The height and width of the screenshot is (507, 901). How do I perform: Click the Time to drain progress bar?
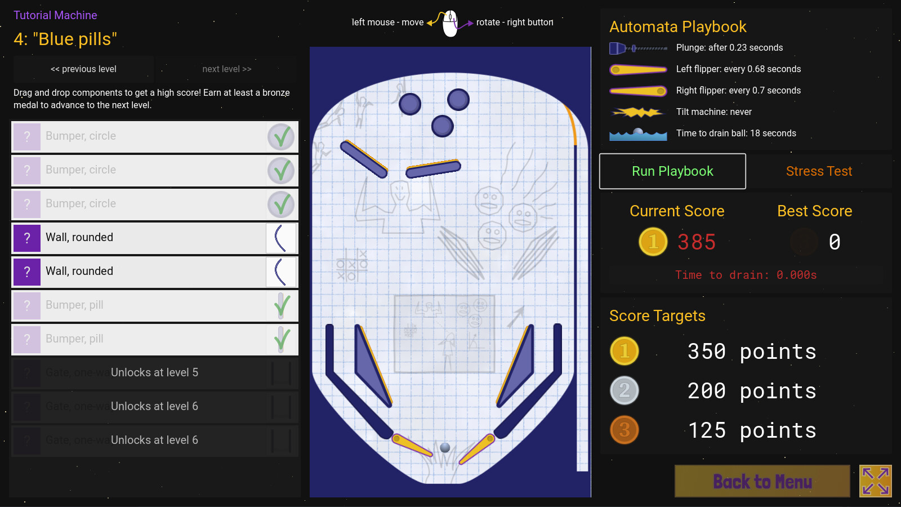(746, 275)
